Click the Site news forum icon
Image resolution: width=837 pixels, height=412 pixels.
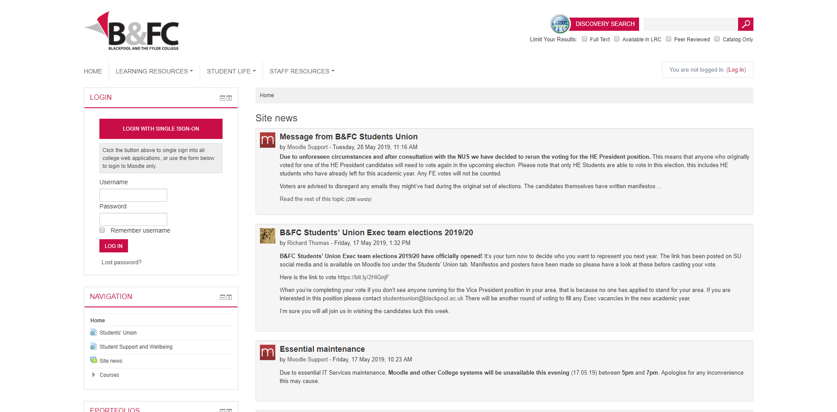pos(94,361)
